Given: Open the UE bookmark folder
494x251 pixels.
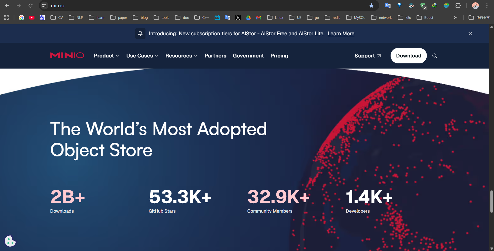Looking at the screenshot, I should pyautogui.click(x=295, y=18).
